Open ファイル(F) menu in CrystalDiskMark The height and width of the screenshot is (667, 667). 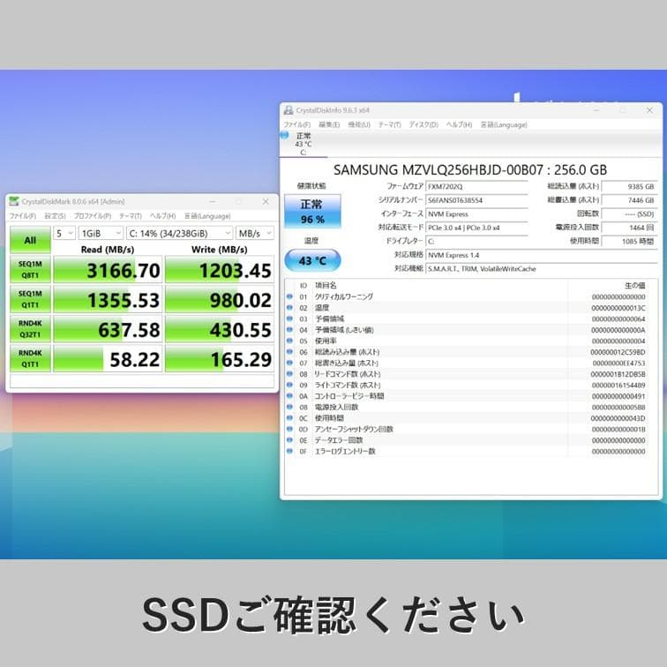(x=23, y=216)
